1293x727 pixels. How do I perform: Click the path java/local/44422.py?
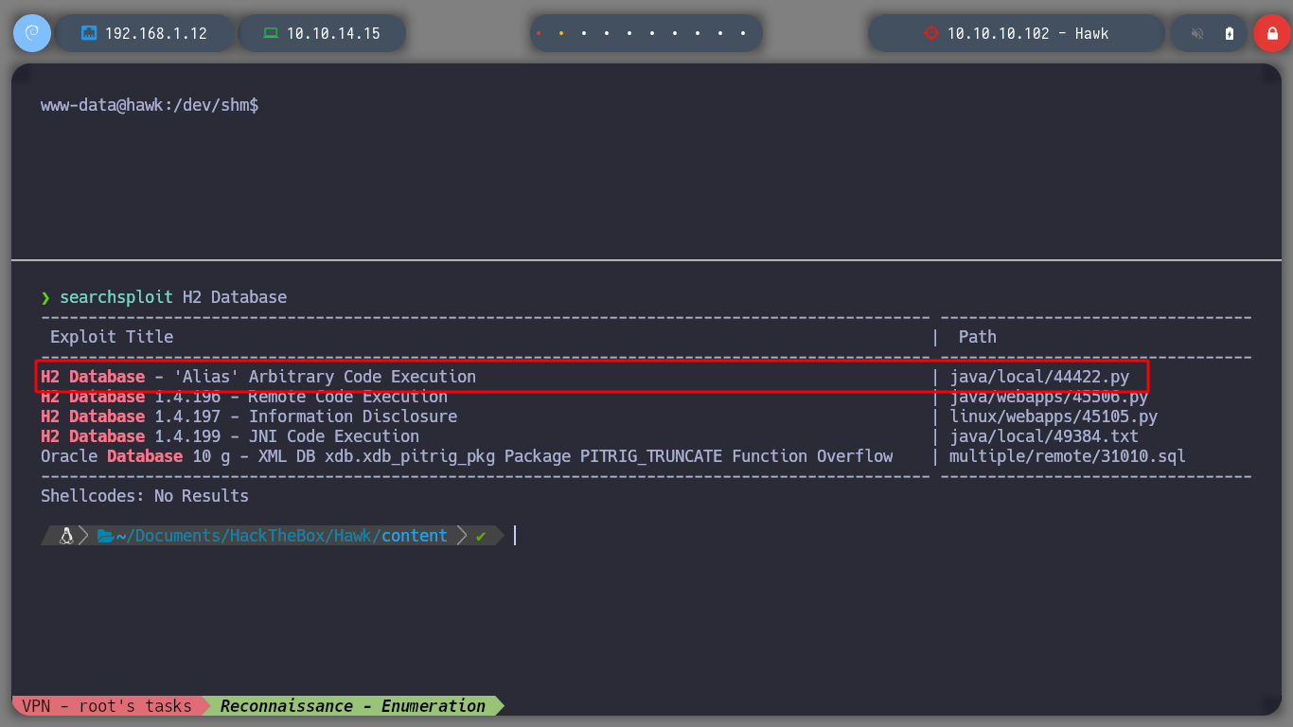pos(1039,377)
